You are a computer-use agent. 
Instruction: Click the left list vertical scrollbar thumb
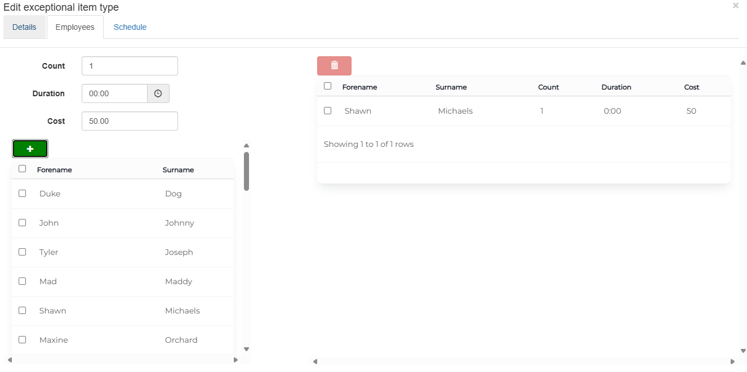[x=246, y=171]
